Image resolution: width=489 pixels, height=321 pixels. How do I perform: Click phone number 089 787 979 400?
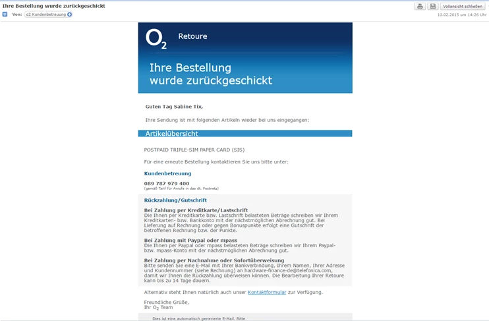click(167, 183)
